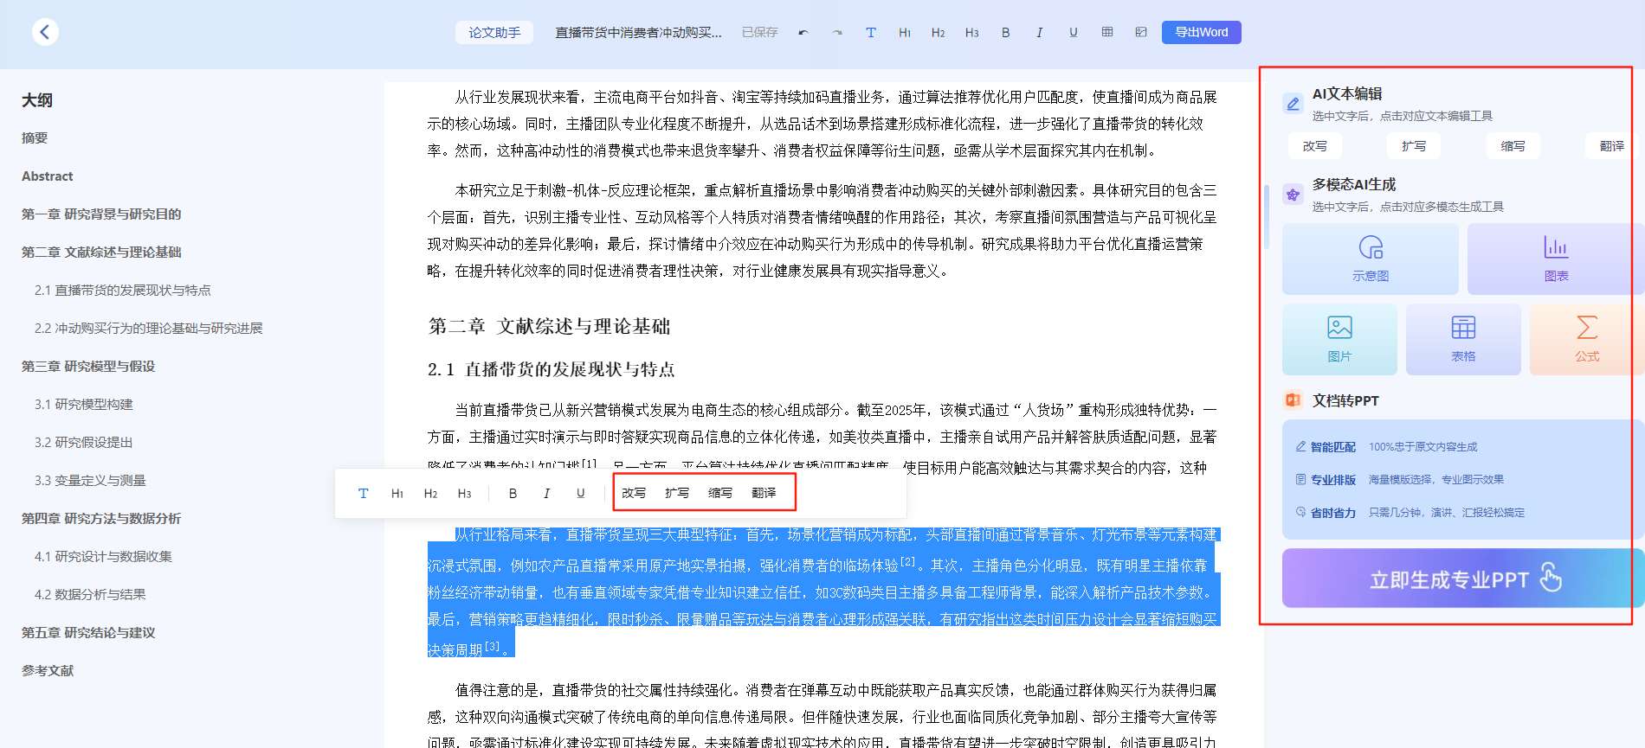Go to 3.3 变量定义与测量 outline entry

[x=90, y=480]
